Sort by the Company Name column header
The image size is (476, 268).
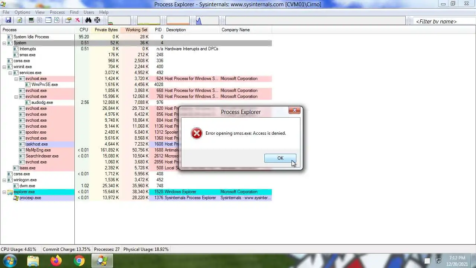click(x=246, y=30)
